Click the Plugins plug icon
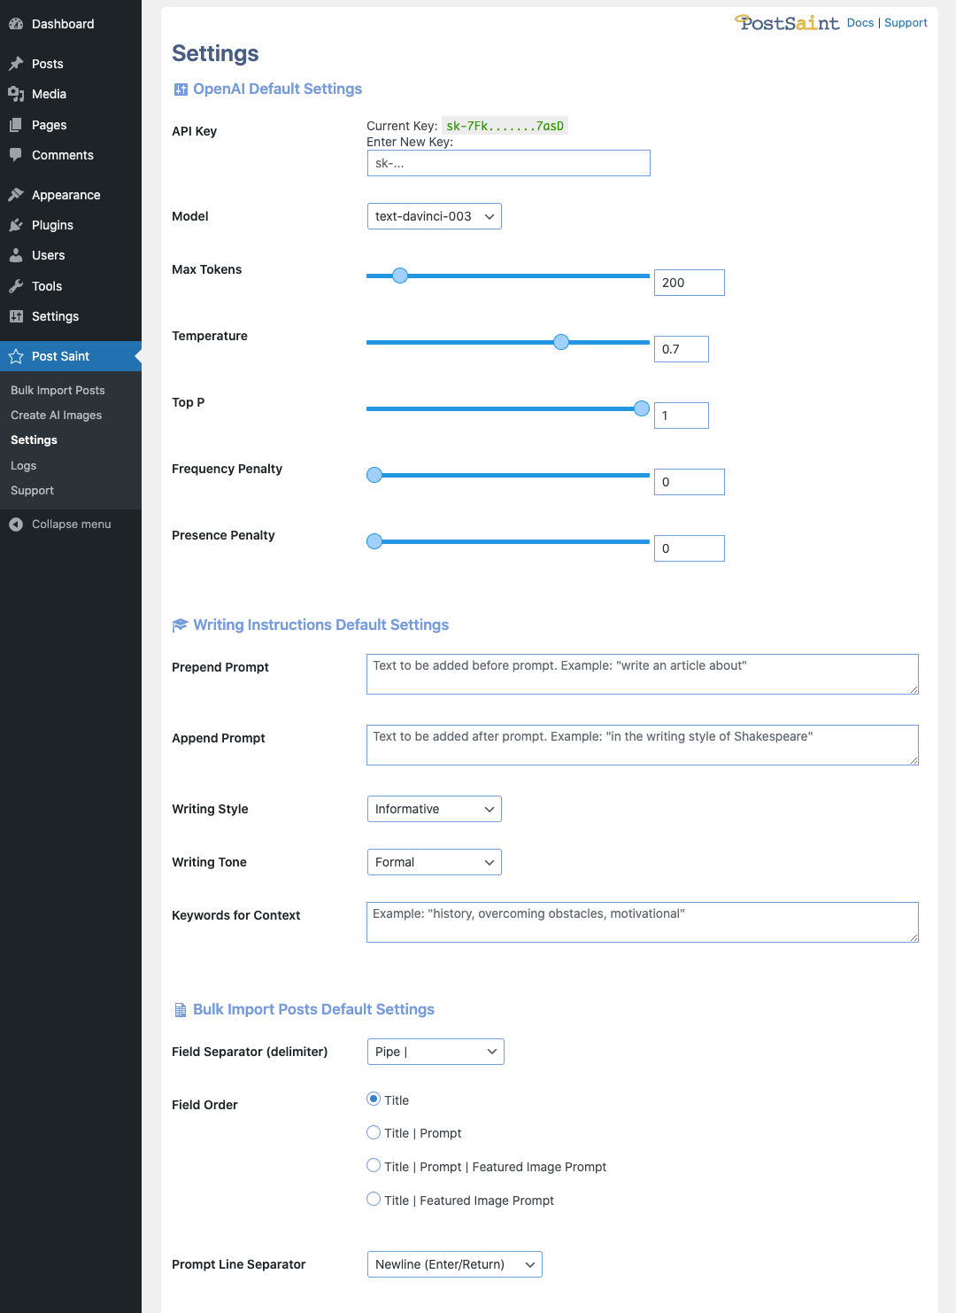Screen dimensions: 956x1313 pyautogui.click(x=16, y=225)
